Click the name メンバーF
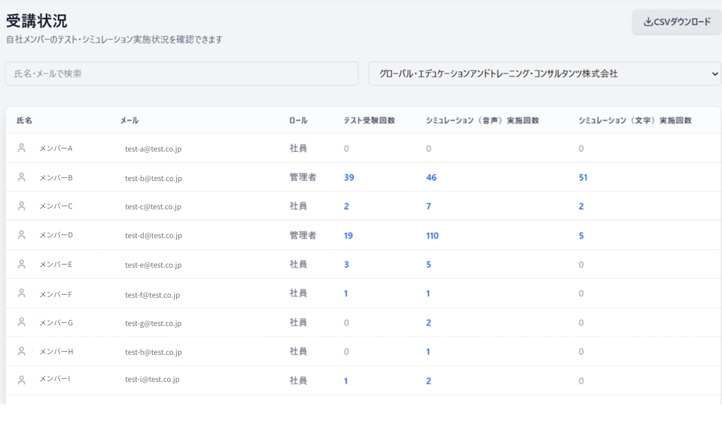 pyautogui.click(x=55, y=295)
